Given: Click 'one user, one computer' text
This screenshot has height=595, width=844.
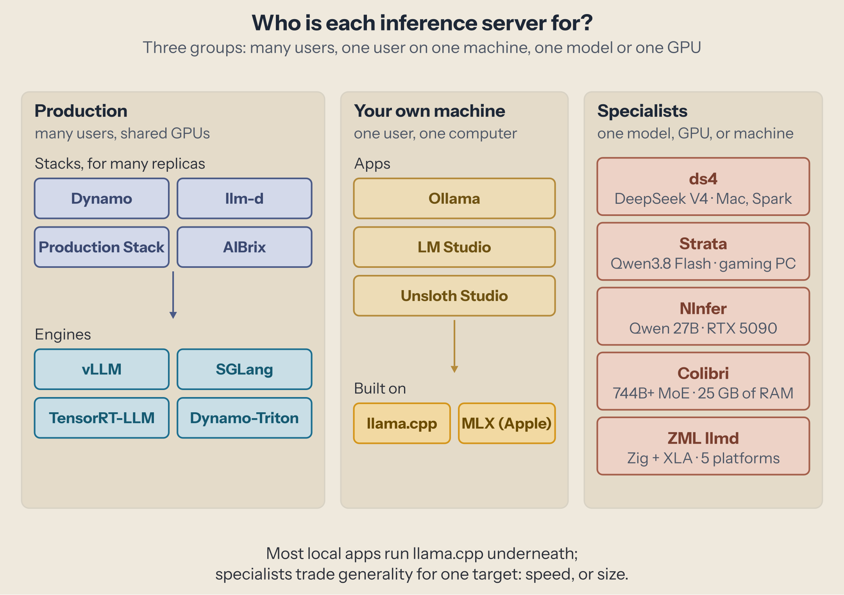Looking at the screenshot, I should coord(435,134).
